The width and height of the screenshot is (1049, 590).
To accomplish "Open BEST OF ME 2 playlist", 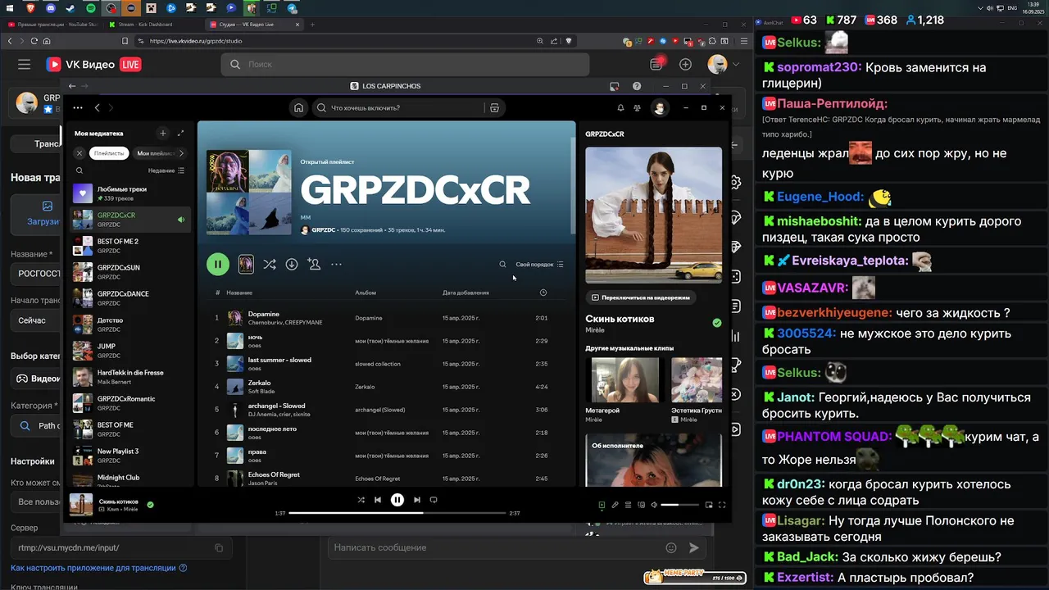I will (x=131, y=246).
